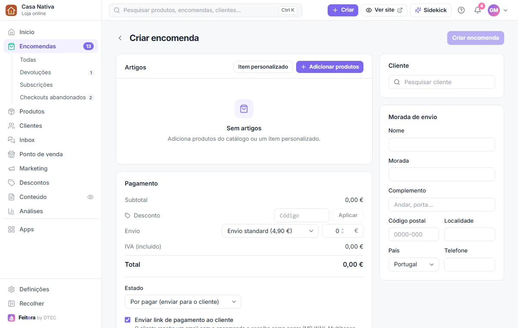Image resolution: width=518 pixels, height=328 pixels.
Task: Collapse the sidebar with Recolher
Action: click(x=51, y=303)
